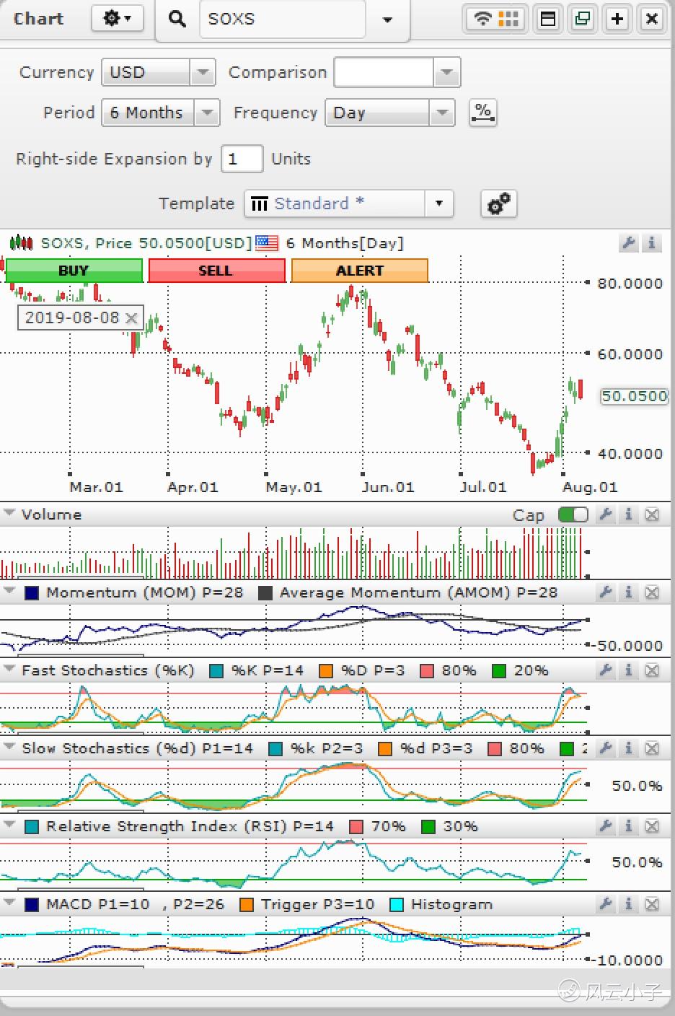Image resolution: width=675 pixels, height=1016 pixels.
Task: Click the MACD Histogram cyan swatch
Action: click(x=397, y=905)
